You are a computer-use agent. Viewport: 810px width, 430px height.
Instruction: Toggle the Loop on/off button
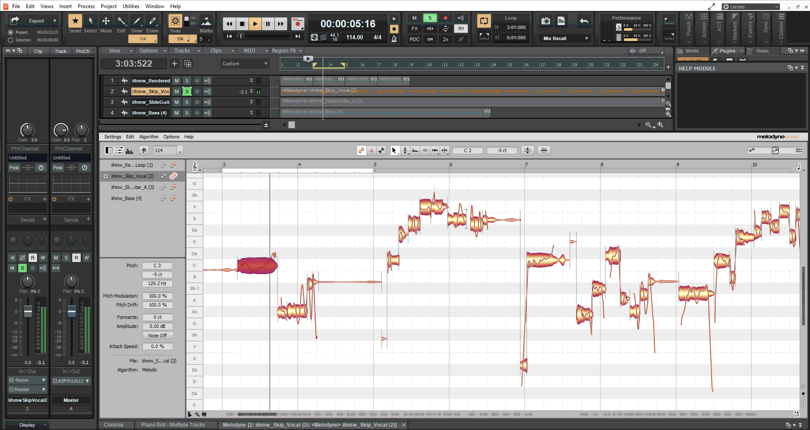(484, 21)
